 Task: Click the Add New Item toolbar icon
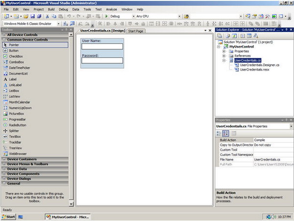(x=16, y=16)
